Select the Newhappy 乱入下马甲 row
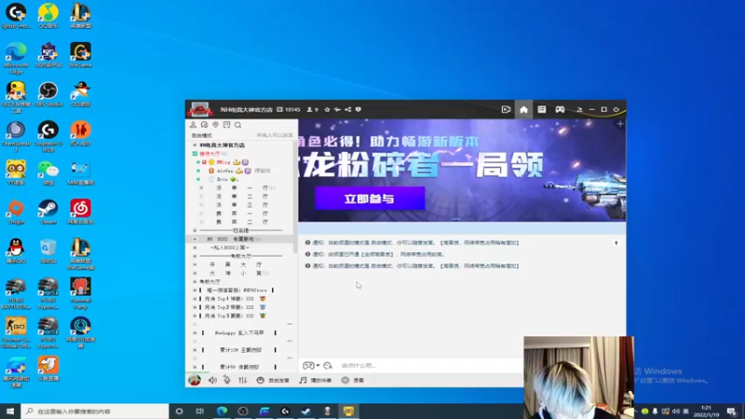 (239, 333)
